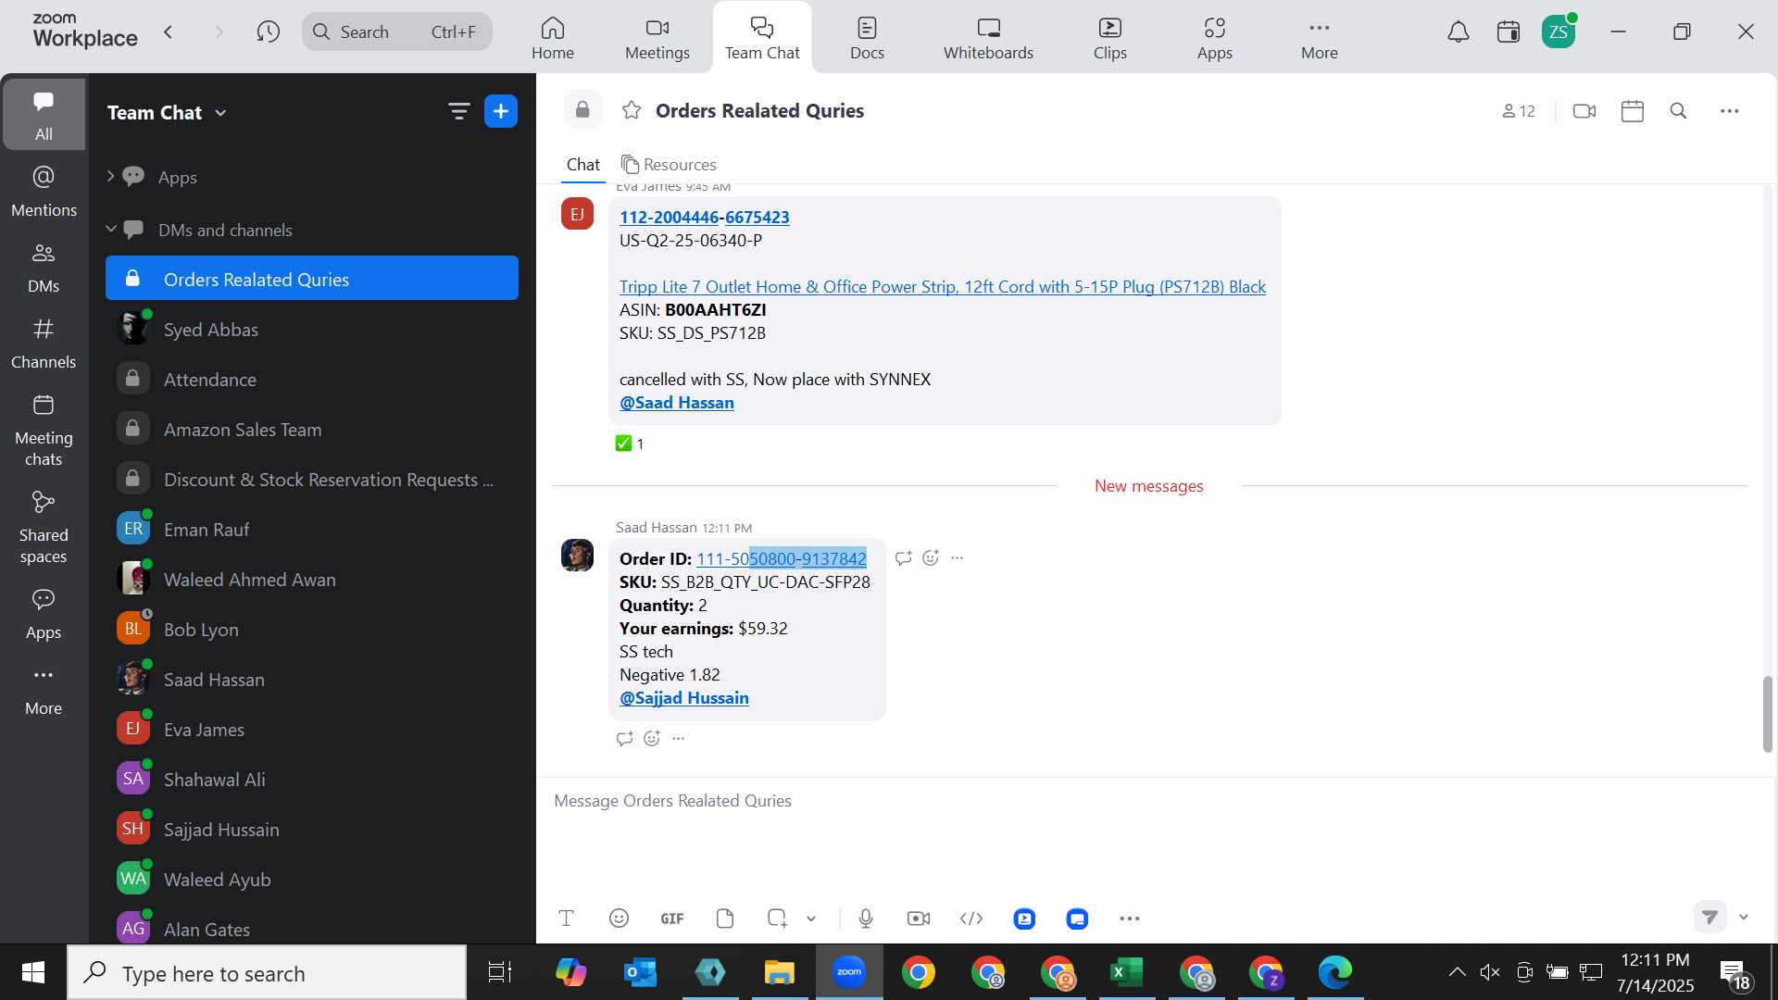1778x1000 pixels.
Task: Click the @Saad Hassan mention
Action: coord(676,402)
